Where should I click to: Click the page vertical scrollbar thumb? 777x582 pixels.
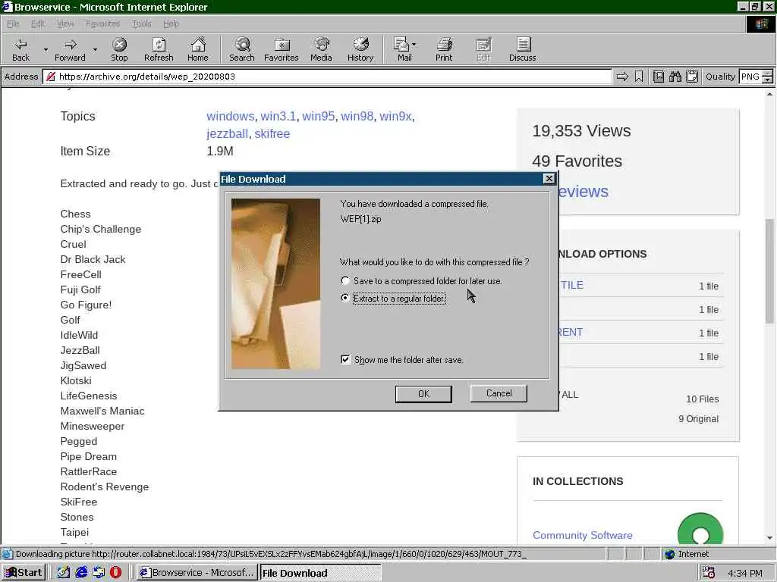(769, 271)
